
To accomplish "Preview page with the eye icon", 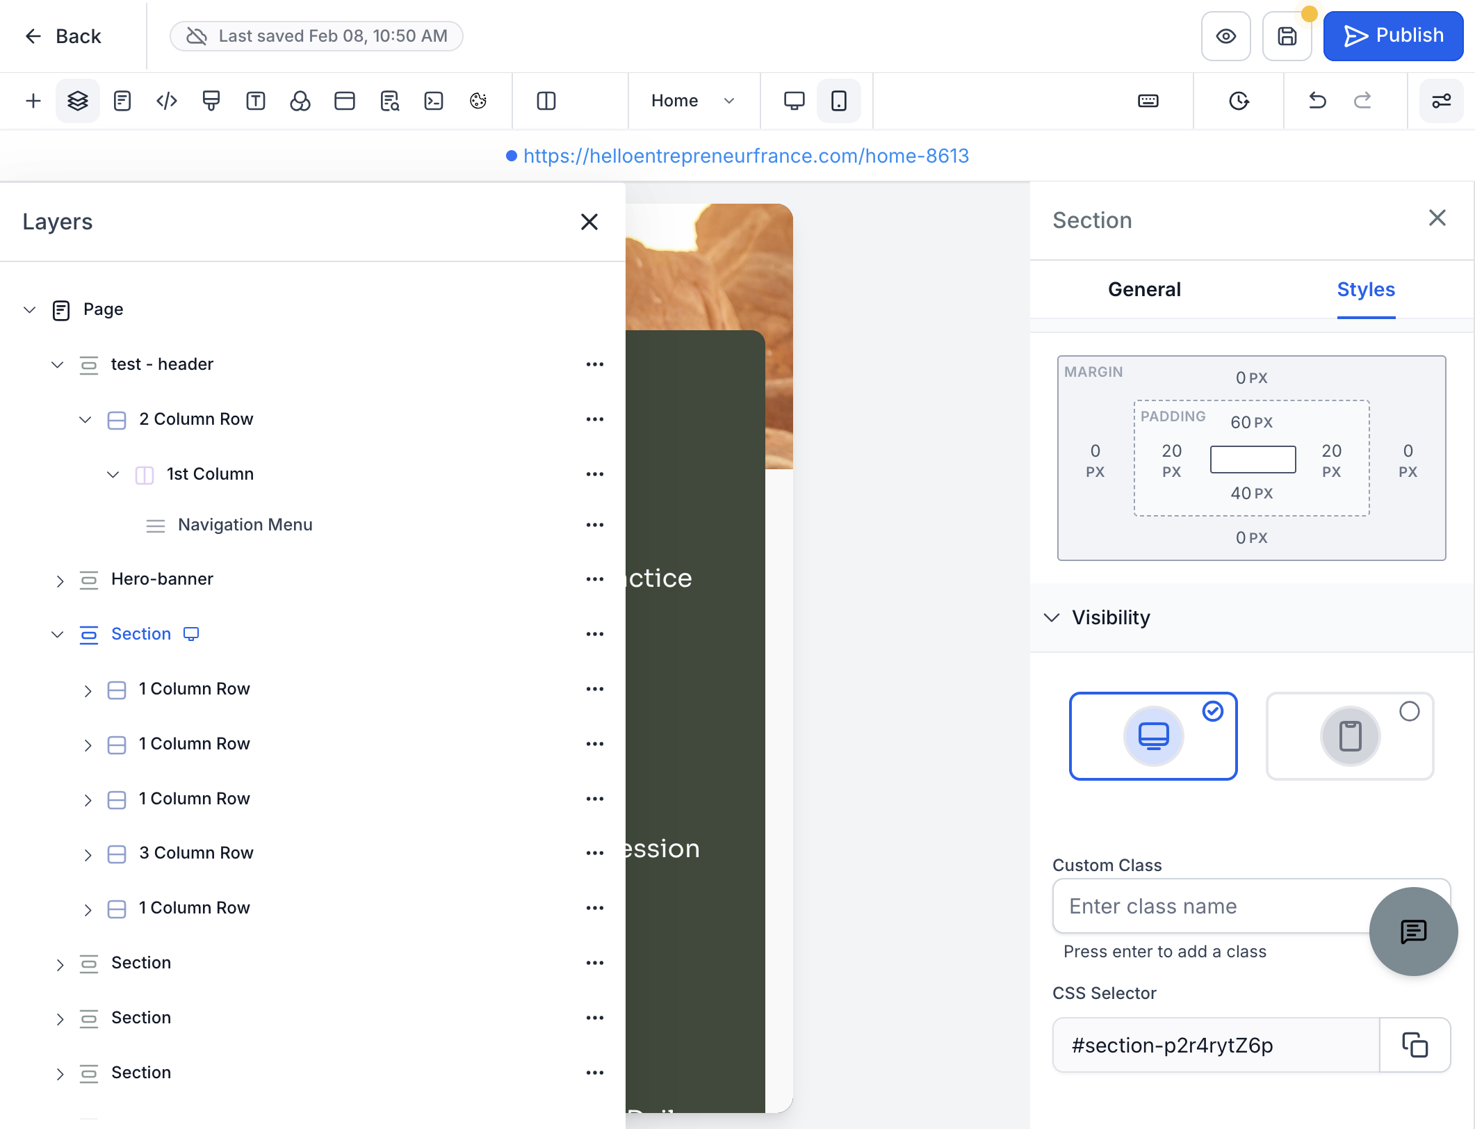I will point(1226,36).
